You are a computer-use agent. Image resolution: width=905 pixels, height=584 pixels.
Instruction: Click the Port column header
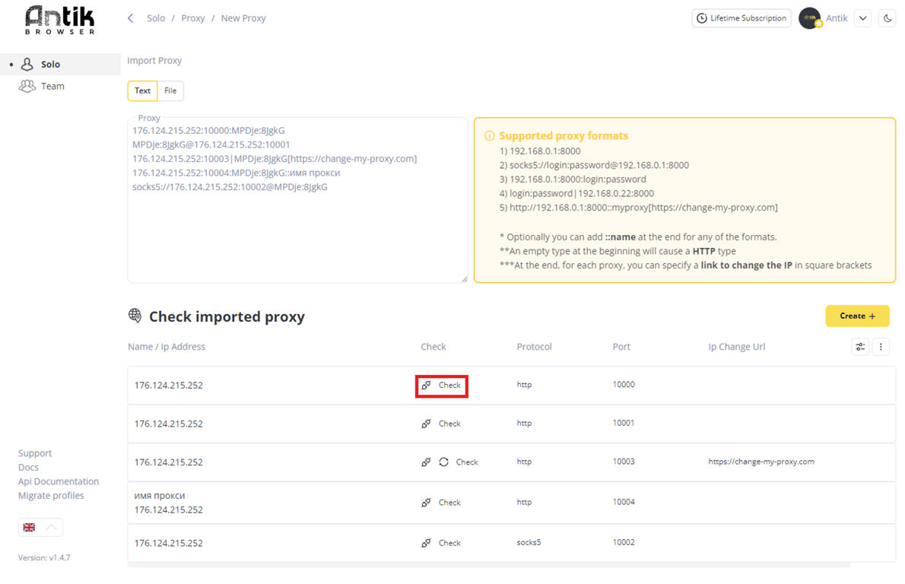[621, 347]
